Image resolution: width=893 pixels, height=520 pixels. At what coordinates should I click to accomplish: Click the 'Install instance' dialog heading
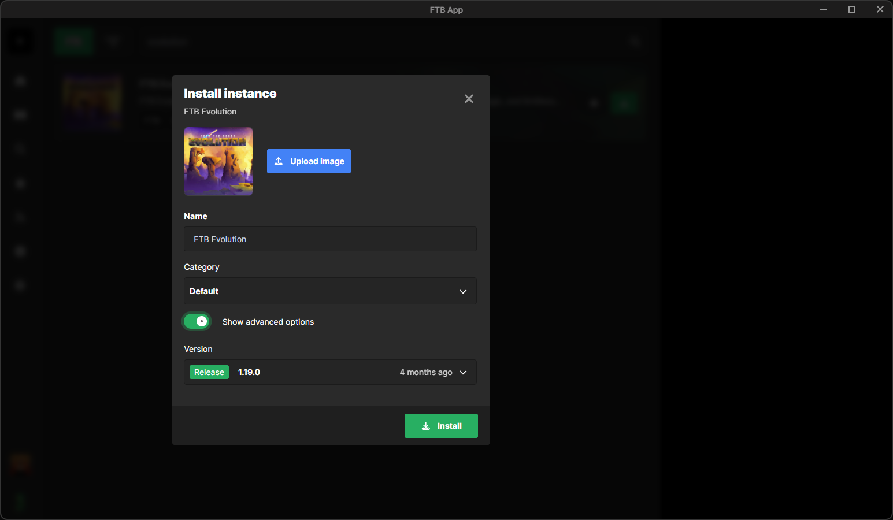click(x=230, y=94)
